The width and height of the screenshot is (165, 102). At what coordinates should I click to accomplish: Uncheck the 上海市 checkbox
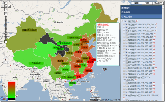127,27
